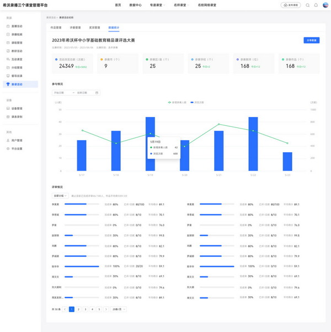Click the 设备管理 sidebar icon
Screen dimensions: 331x332
tap(8, 108)
